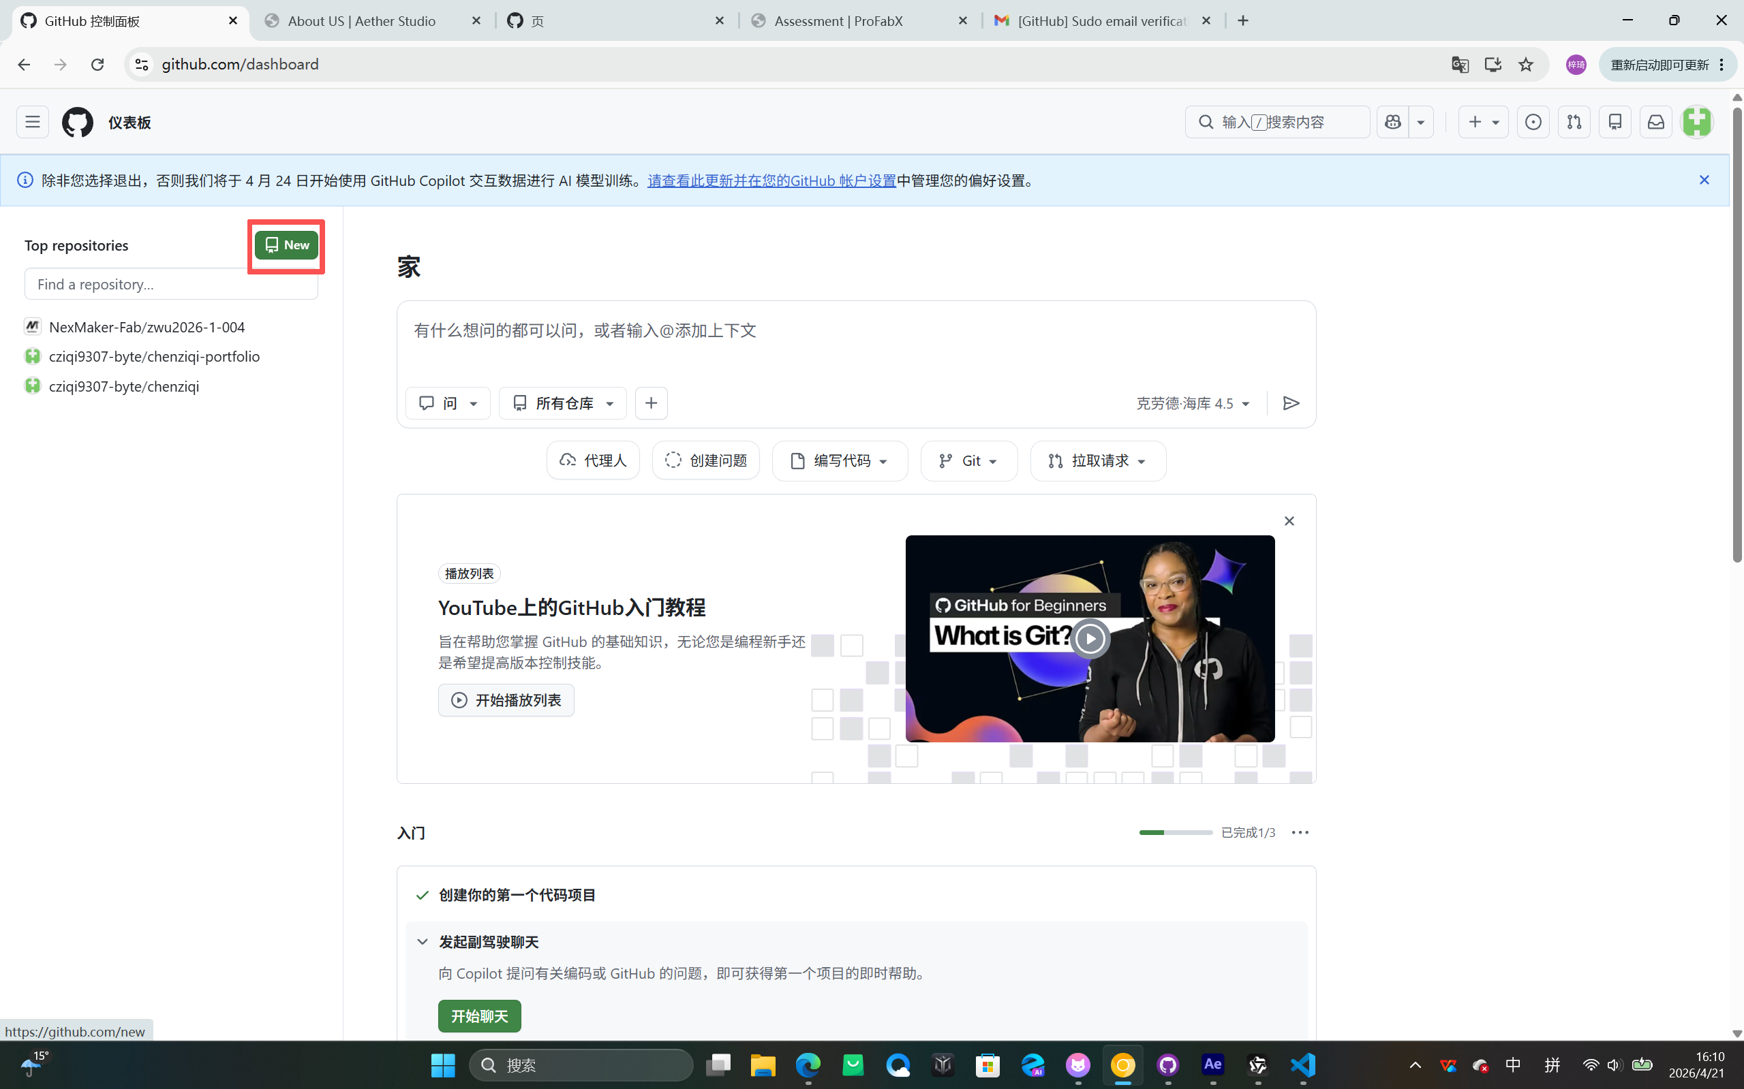Click the 代理人 agent button

[x=592, y=460]
